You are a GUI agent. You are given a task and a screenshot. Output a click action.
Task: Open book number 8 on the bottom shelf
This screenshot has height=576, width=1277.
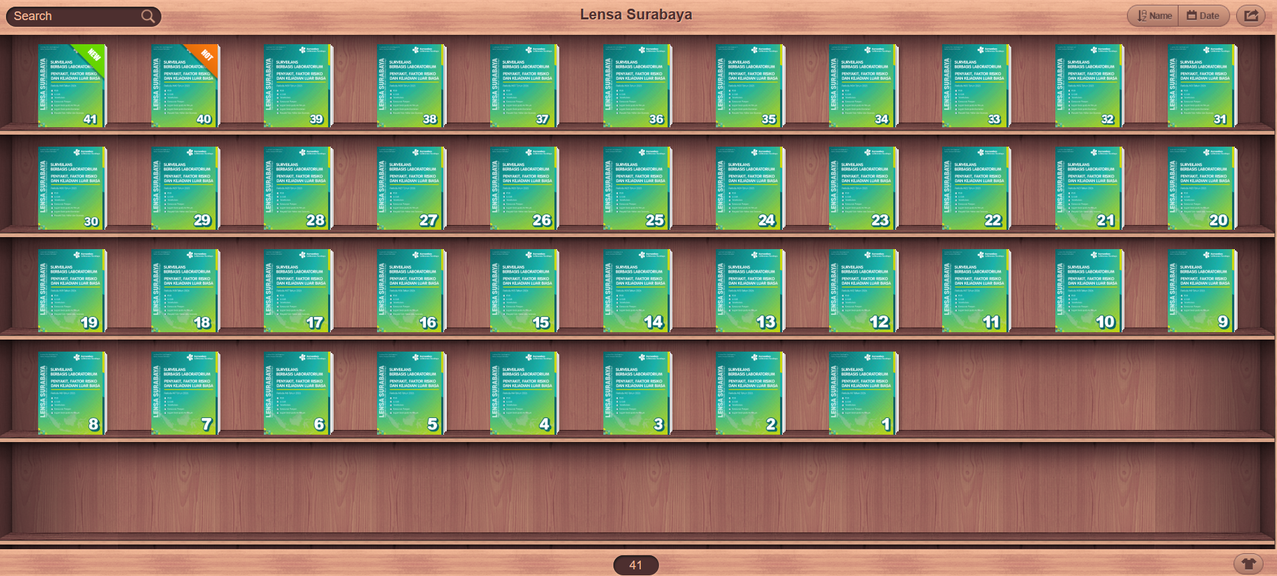pos(72,393)
